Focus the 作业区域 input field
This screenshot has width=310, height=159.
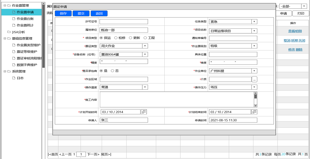point(124,79)
